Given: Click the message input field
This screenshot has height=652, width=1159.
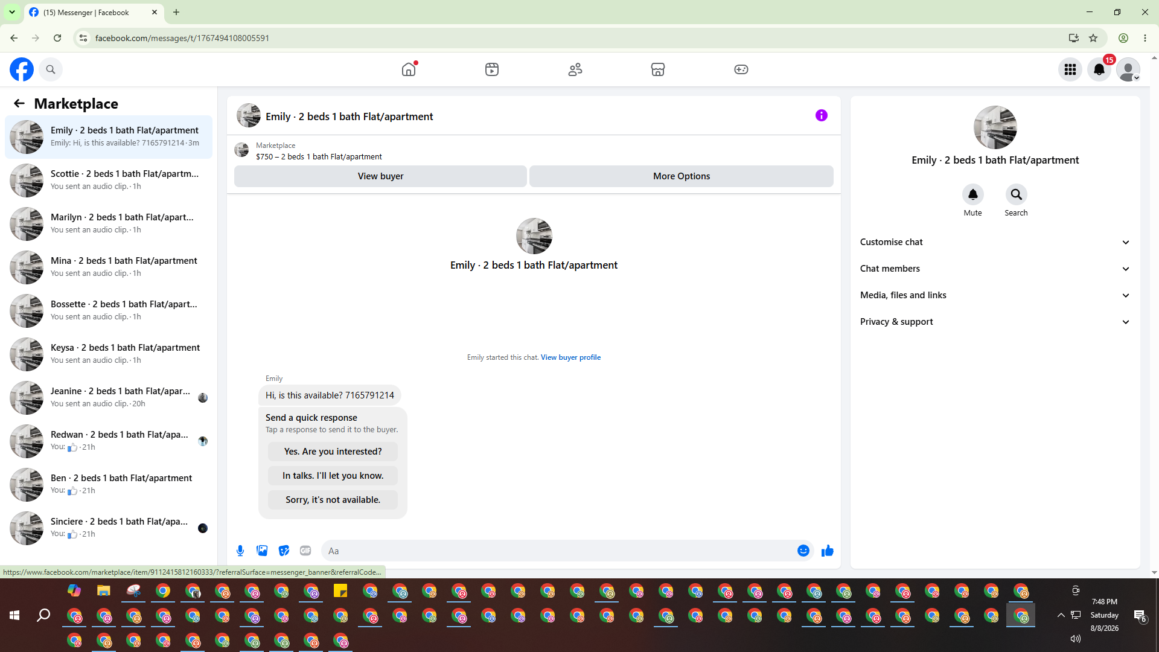Looking at the screenshot, I should (x=558, y=551).
